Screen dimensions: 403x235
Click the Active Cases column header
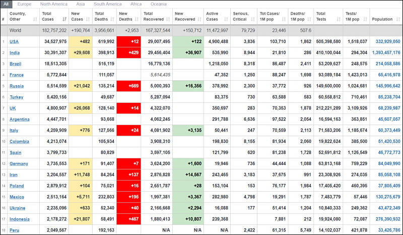[217, 17]
